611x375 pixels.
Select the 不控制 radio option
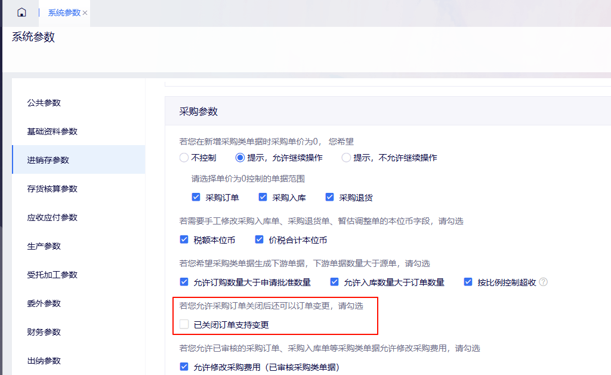click(x=184, y=158)
